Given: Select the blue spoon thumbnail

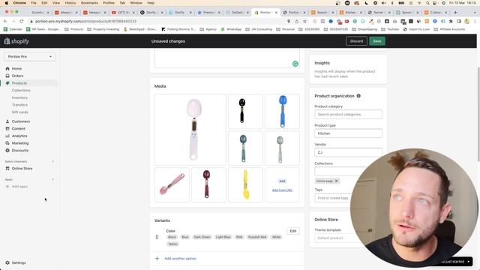Looking at the screenshot, I should pos(282,112).
